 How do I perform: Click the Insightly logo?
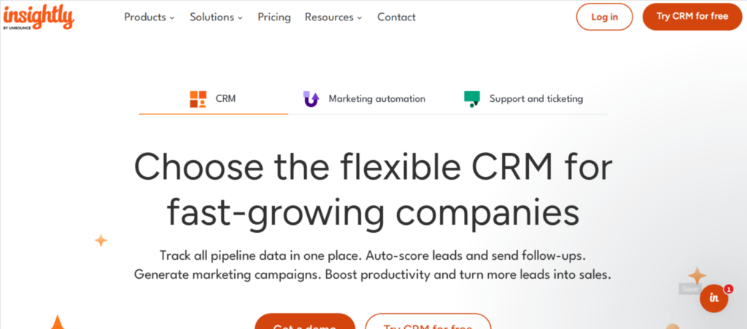38,17
